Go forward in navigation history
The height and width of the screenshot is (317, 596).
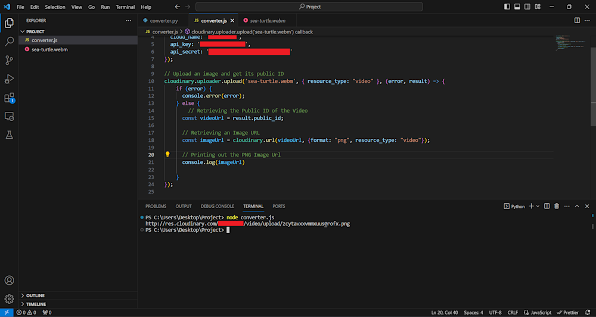click(187, 7)
